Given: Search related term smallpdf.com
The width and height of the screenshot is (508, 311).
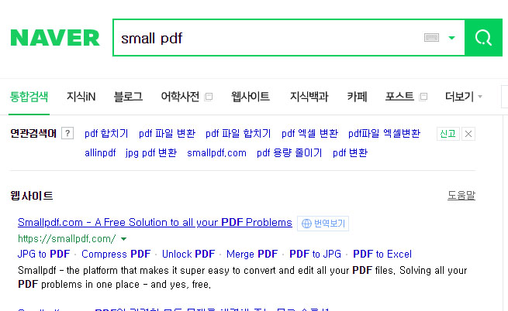Looking at the screenshot, I should tap(216, 153).
